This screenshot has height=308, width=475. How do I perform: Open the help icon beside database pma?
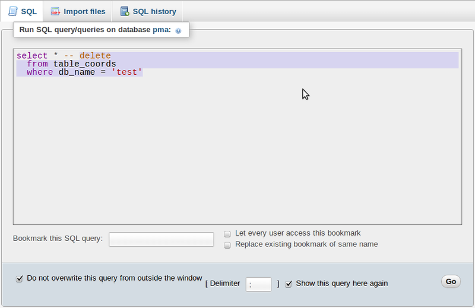pos(178,30)
